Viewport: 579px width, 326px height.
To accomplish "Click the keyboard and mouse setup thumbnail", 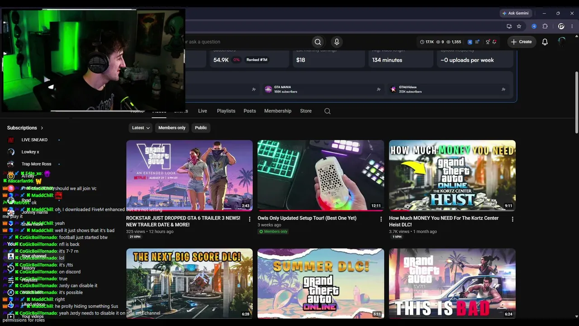I will [321, 176].
